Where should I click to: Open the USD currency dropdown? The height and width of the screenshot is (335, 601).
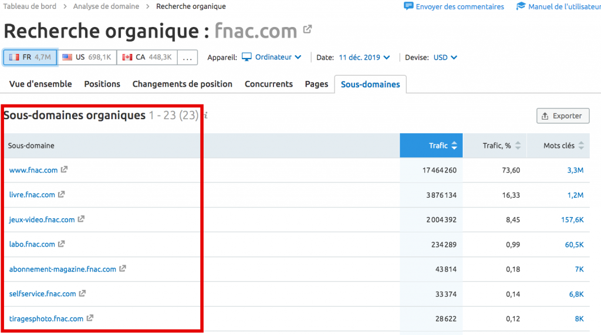tap(445, 57)
